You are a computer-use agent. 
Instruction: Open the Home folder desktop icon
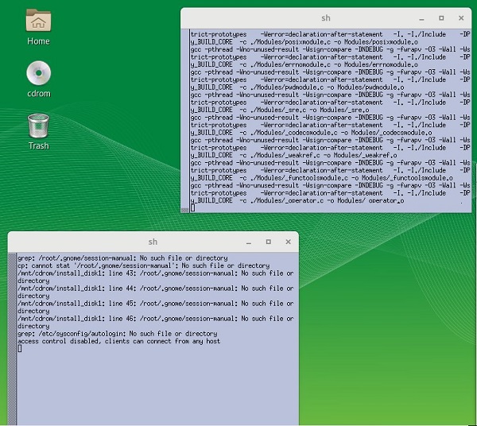coord(37,21)
